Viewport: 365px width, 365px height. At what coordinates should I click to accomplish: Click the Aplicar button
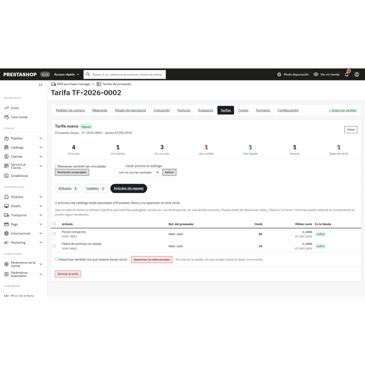(x=169, y=172)
